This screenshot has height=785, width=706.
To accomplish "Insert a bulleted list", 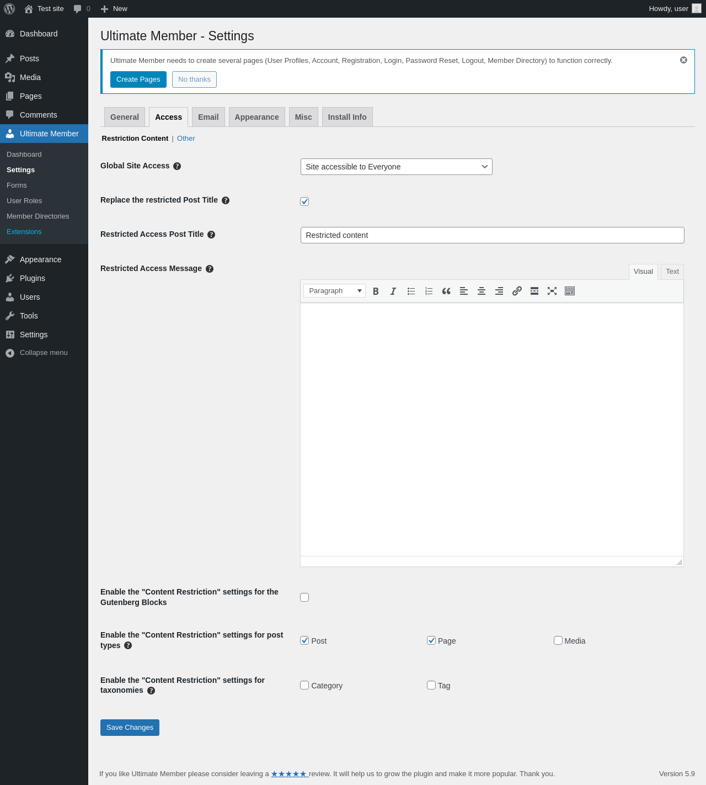I will 411,291.
